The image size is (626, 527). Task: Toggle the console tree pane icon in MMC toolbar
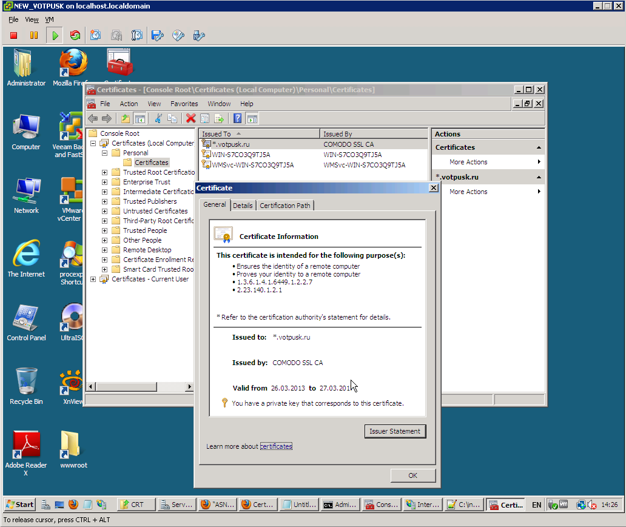pos(140,119)
